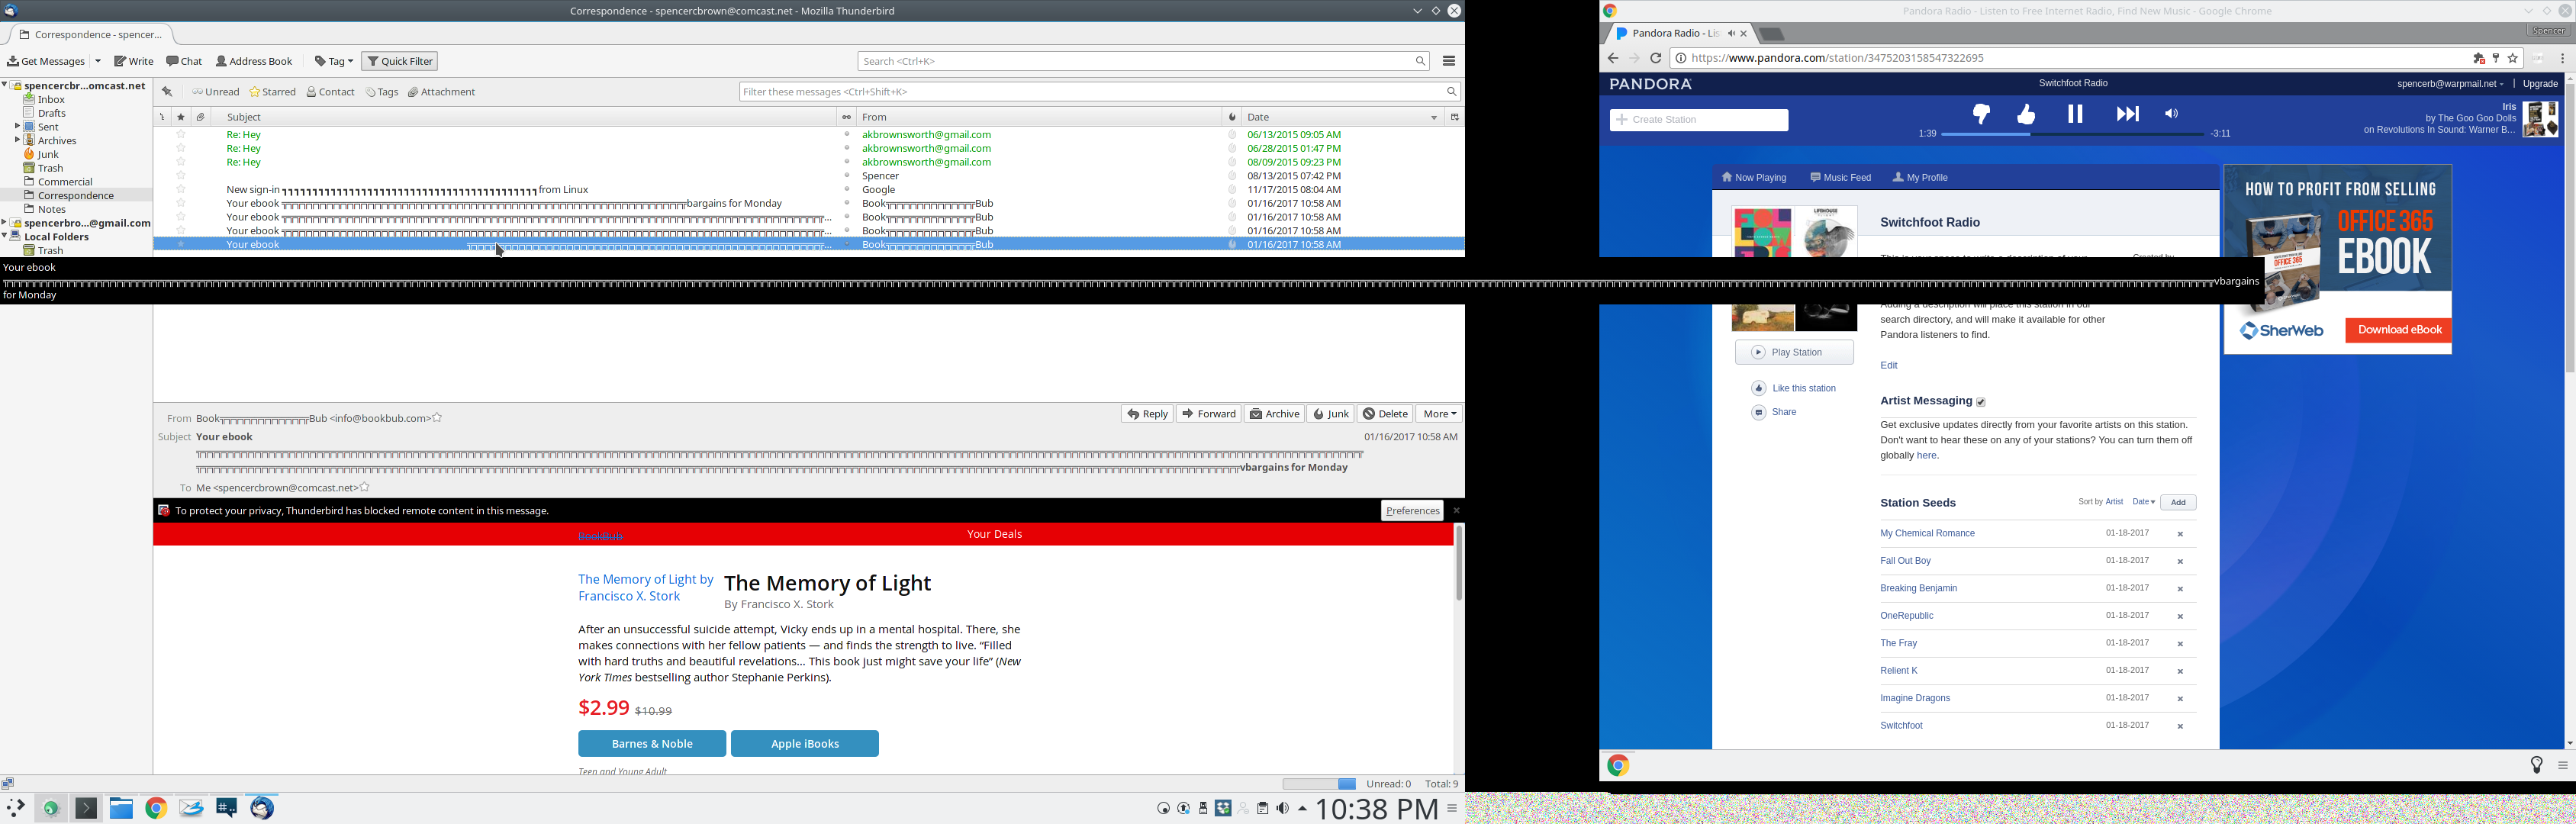Open the Chrome icon in the taskbar
The width and height of the screenshot is (2576, 824).
click(x=156, y=808)
